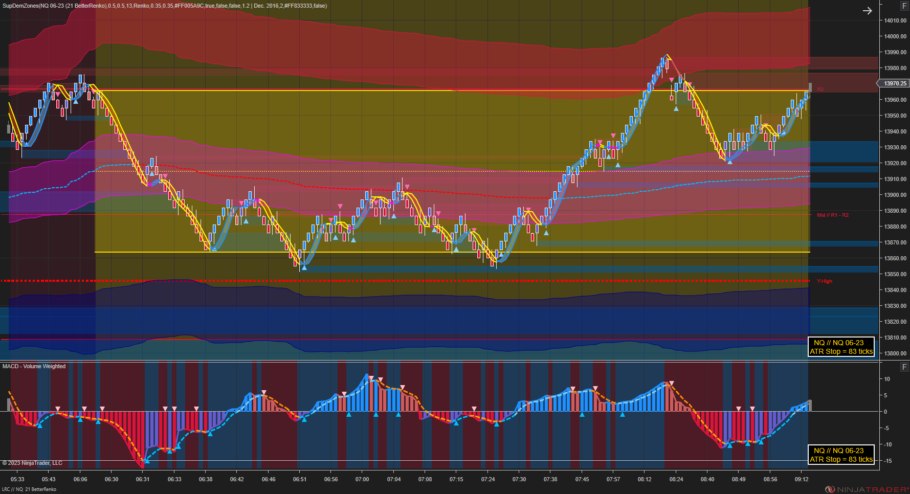
Task: Click the 13910.00 price axis label
Action: [895, 179]
